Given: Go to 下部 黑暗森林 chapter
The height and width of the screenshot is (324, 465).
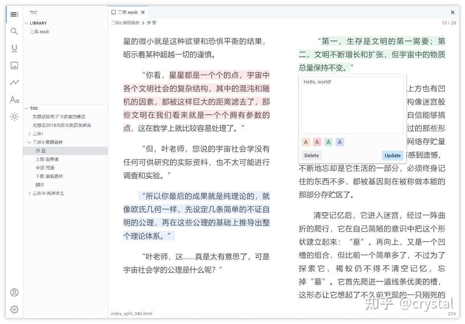Looking at the screenshot, I should coord(50,177).
